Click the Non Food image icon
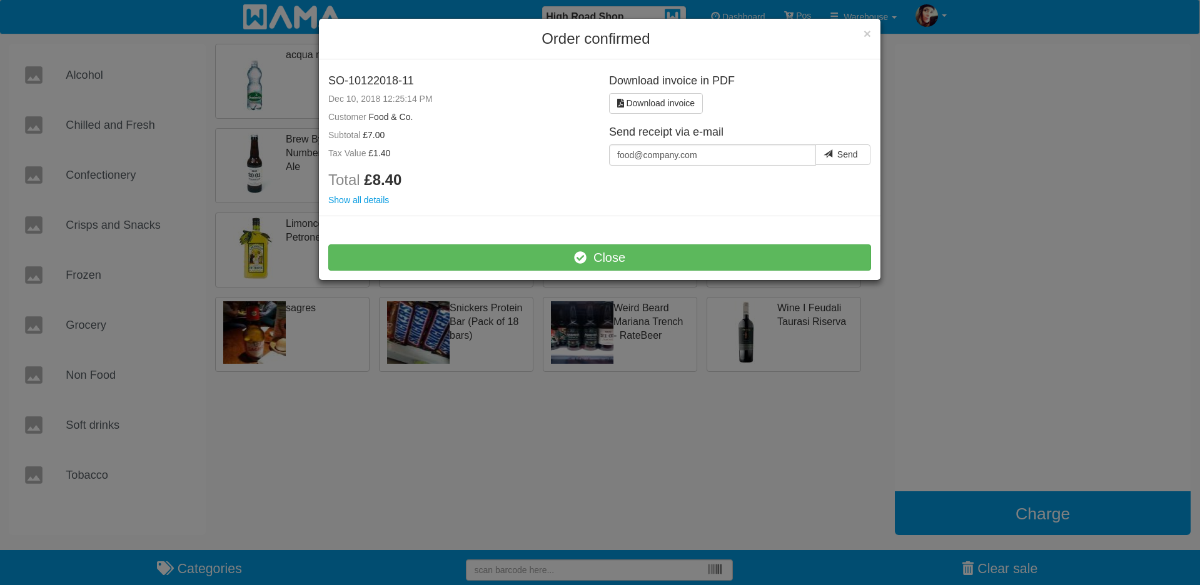 coord(34,375)
